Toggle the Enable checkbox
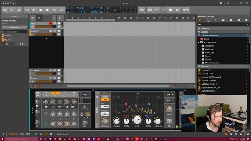 [x=3, y=40]
